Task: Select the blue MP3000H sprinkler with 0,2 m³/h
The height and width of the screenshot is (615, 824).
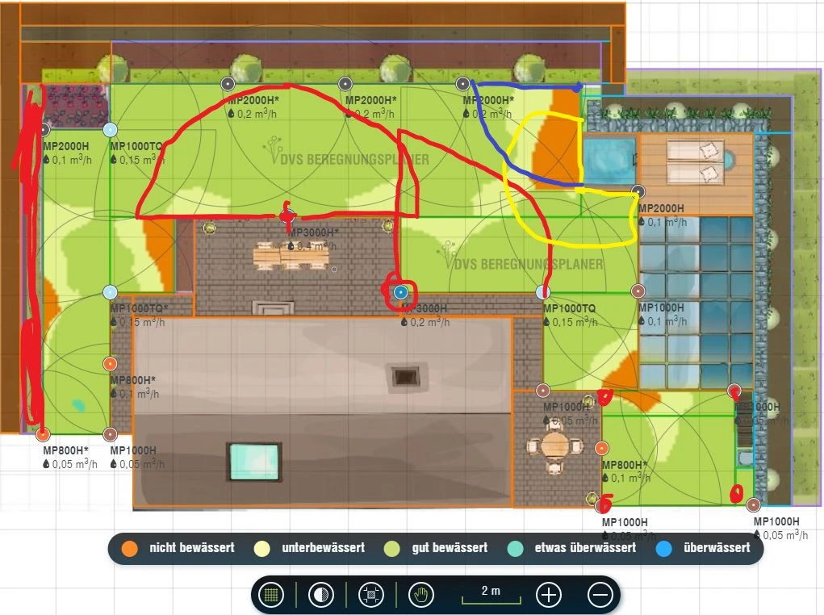Action: point(400,291)
